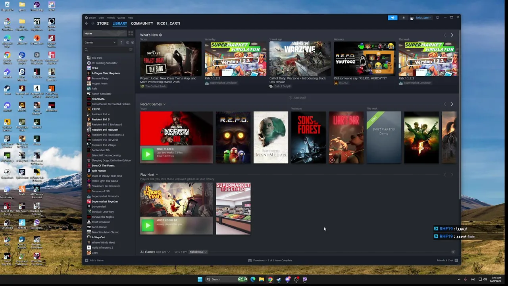This screenshot has height=286, width=508.
Task: Switch to the LIBRARY tab
Action: click(119, 23)
